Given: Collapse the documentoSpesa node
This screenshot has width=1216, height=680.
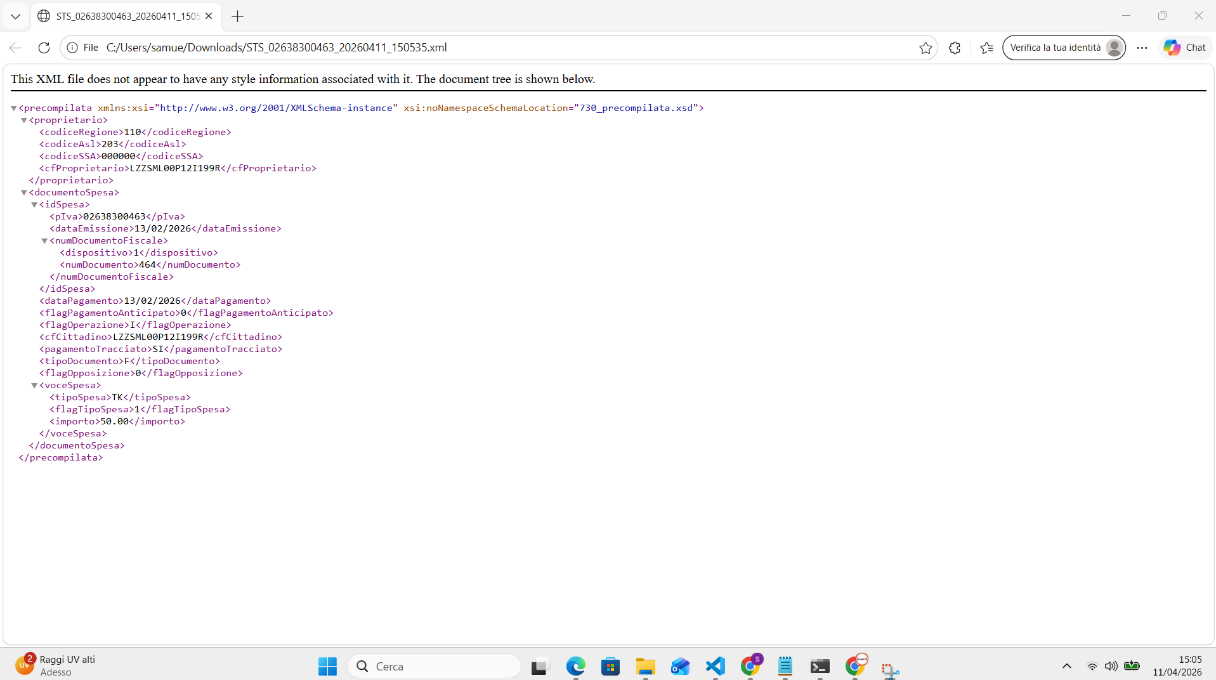Looking at the screenshot, I should tap(23, 193).
